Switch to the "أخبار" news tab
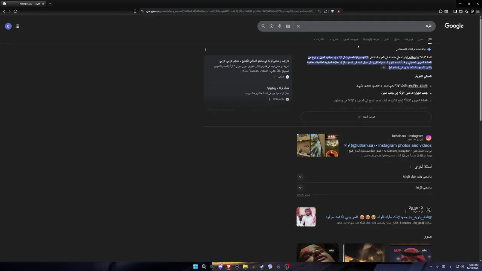The image size is (482, 271). 387,39
